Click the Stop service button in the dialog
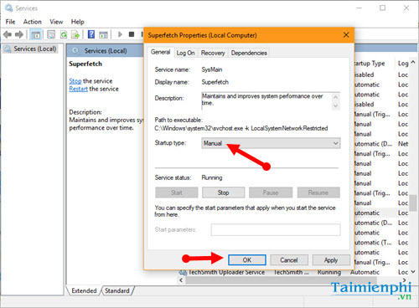 (x=223, y=192)
